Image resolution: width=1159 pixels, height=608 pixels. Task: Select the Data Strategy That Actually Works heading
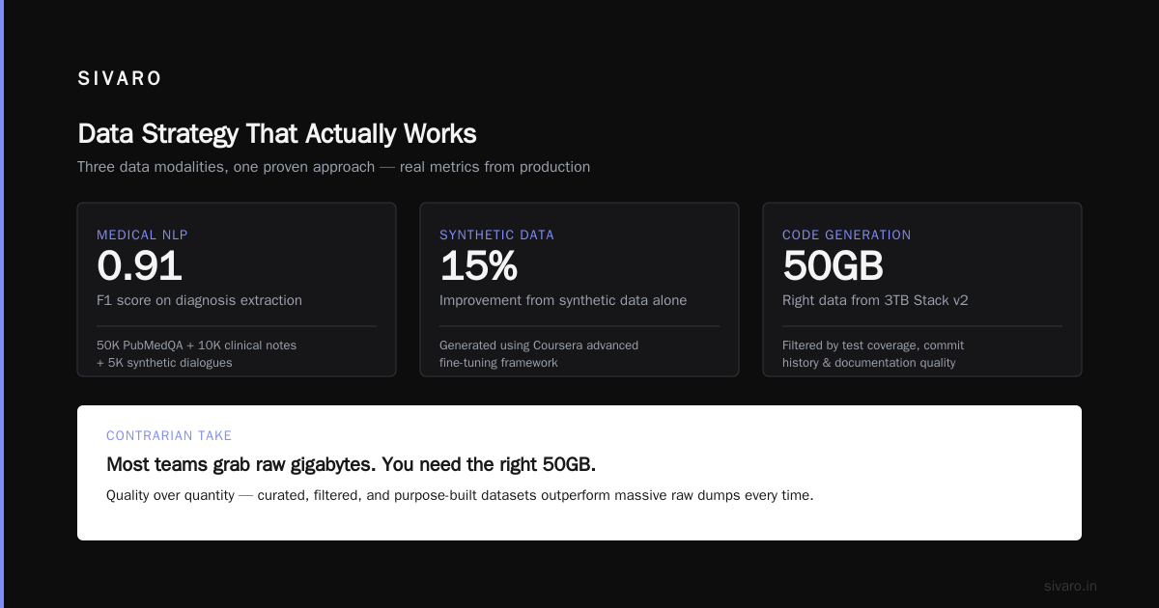point(277,133)
